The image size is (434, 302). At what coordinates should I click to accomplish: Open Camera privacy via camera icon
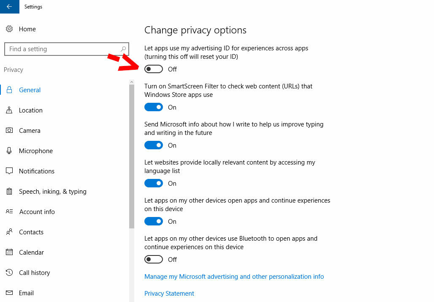click(x=9, y=130)
